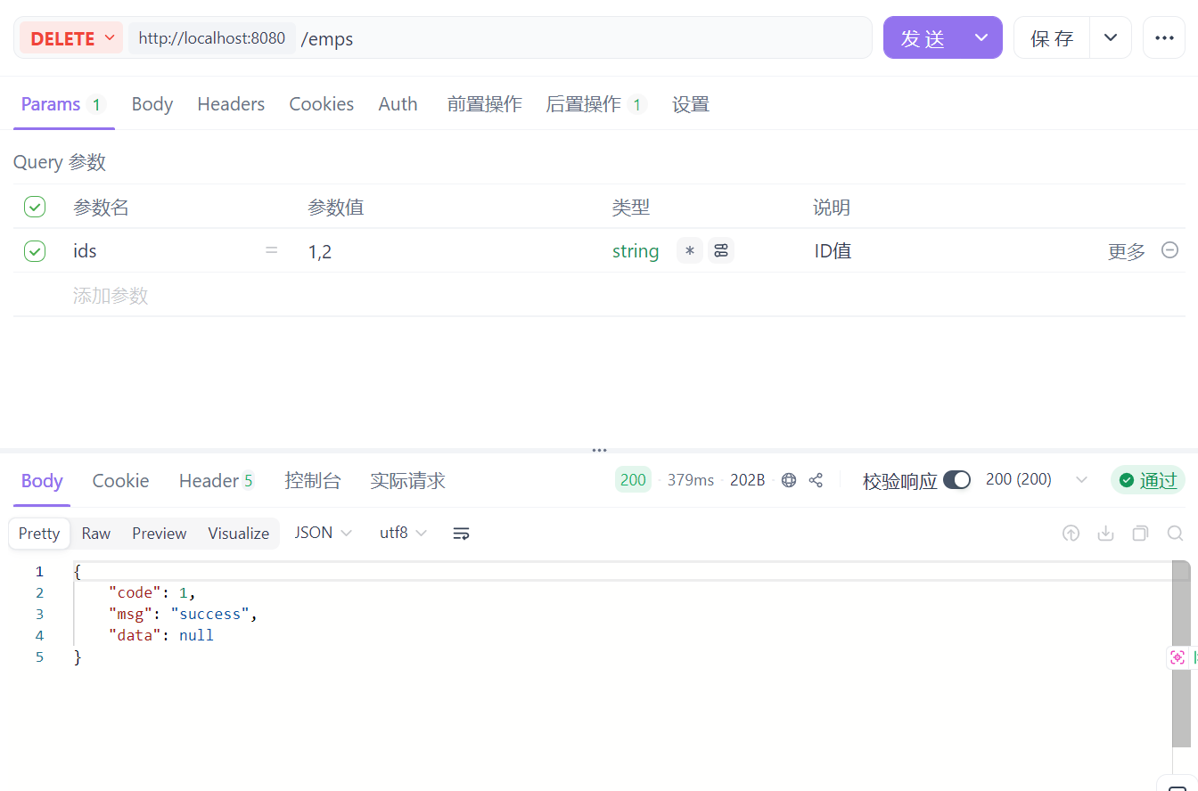Click the "data": null line
Viewport: 1198px width, 791px height.
click(160, 635)
